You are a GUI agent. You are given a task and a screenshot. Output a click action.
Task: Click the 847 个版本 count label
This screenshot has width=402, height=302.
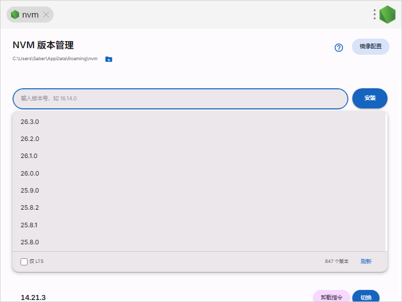pos(337,261)
